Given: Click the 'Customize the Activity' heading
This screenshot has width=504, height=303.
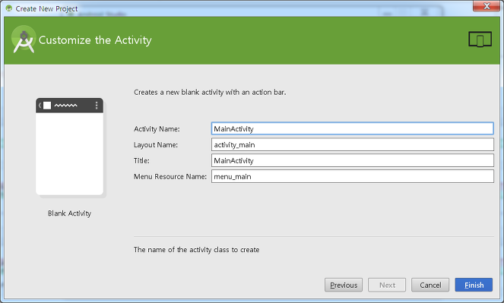Looking at the screenshot, I should 95,39.
